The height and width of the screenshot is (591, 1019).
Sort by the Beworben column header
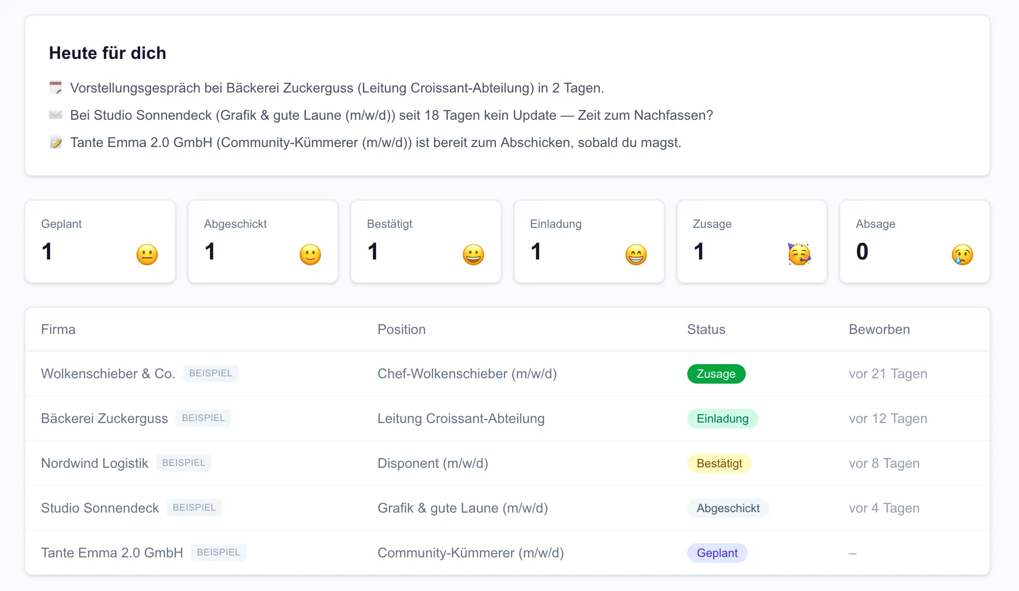[879, 330]
